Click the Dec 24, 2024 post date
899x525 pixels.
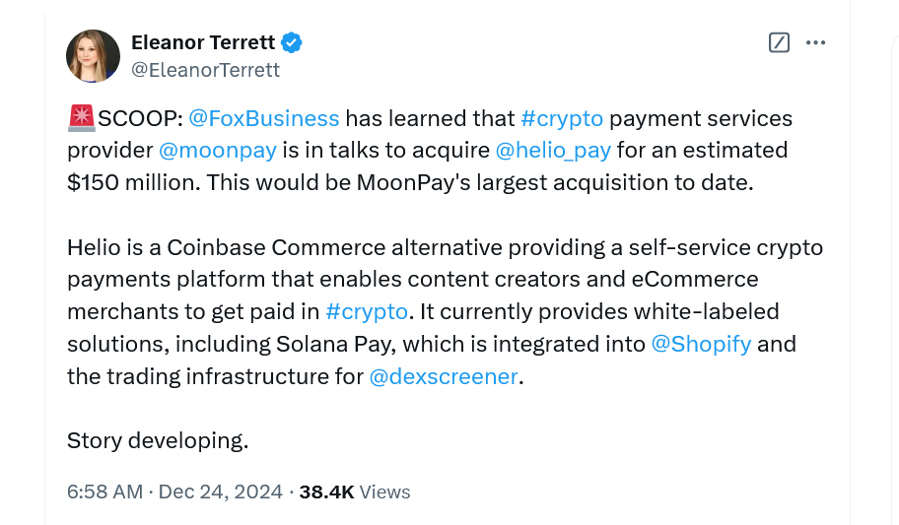click(x=220, y=492)
